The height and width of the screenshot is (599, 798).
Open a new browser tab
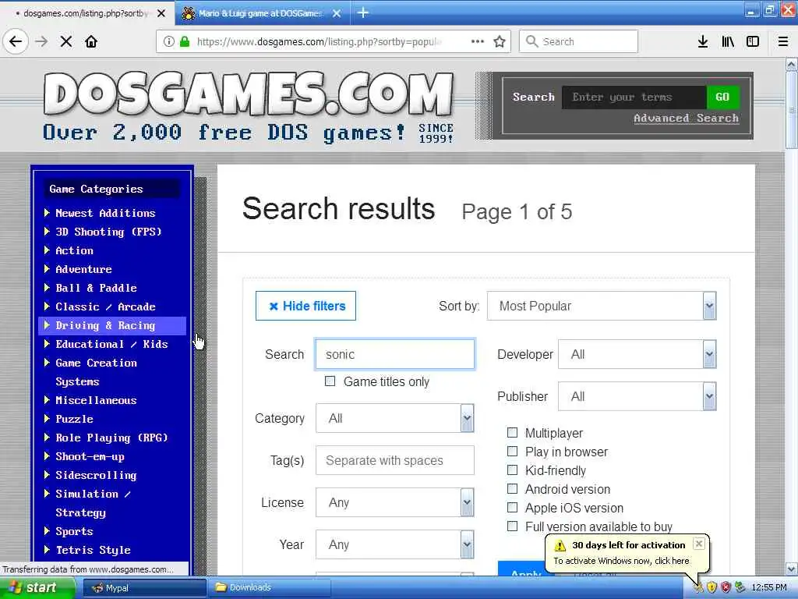(x=363, y=12)
